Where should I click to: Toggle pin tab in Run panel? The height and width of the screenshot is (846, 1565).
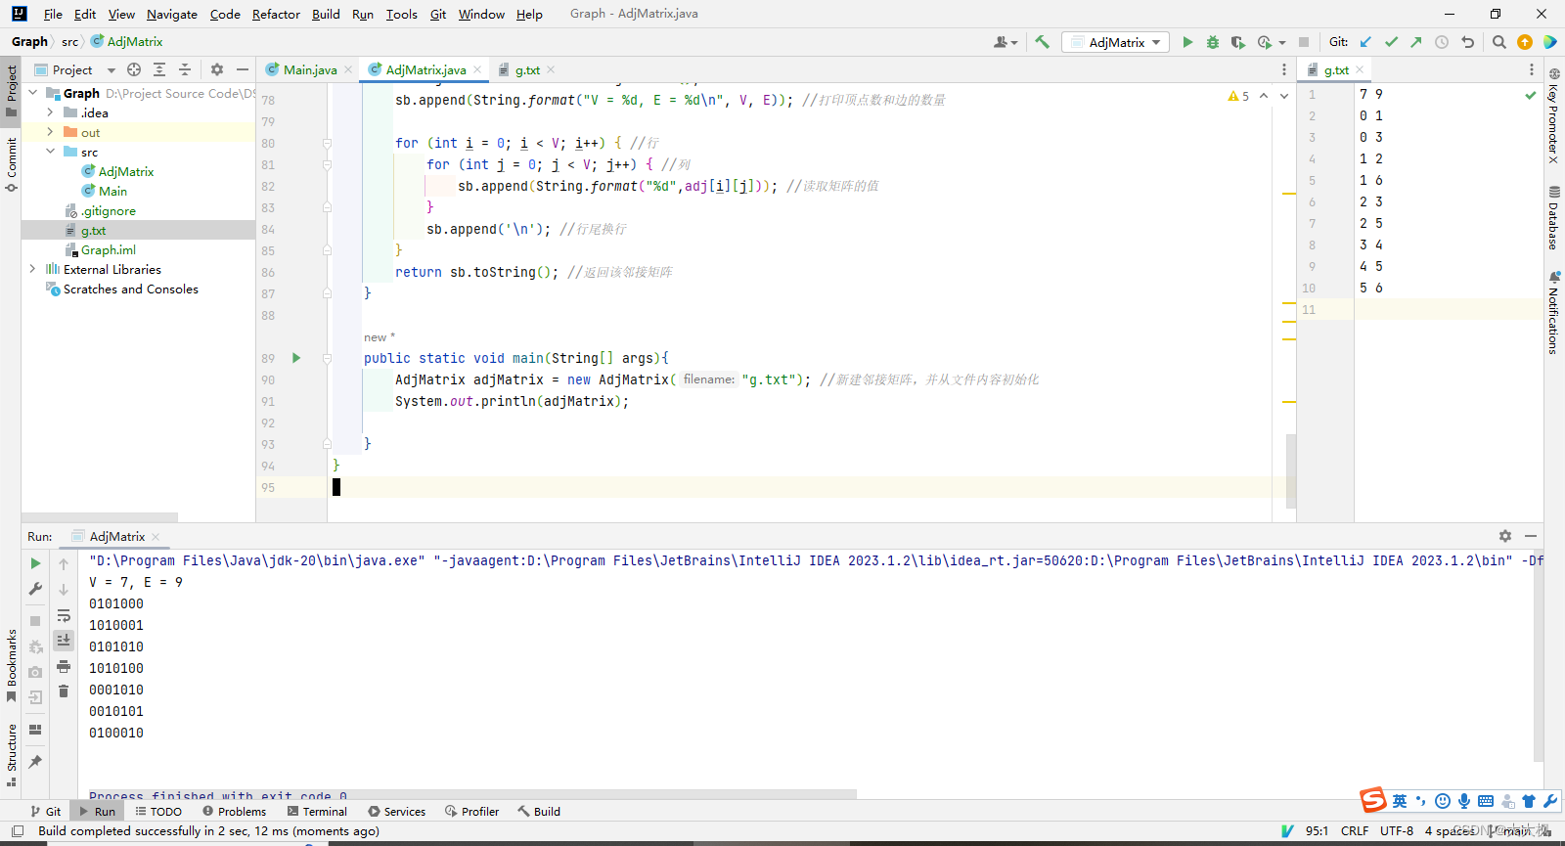(x=35, y=762)
